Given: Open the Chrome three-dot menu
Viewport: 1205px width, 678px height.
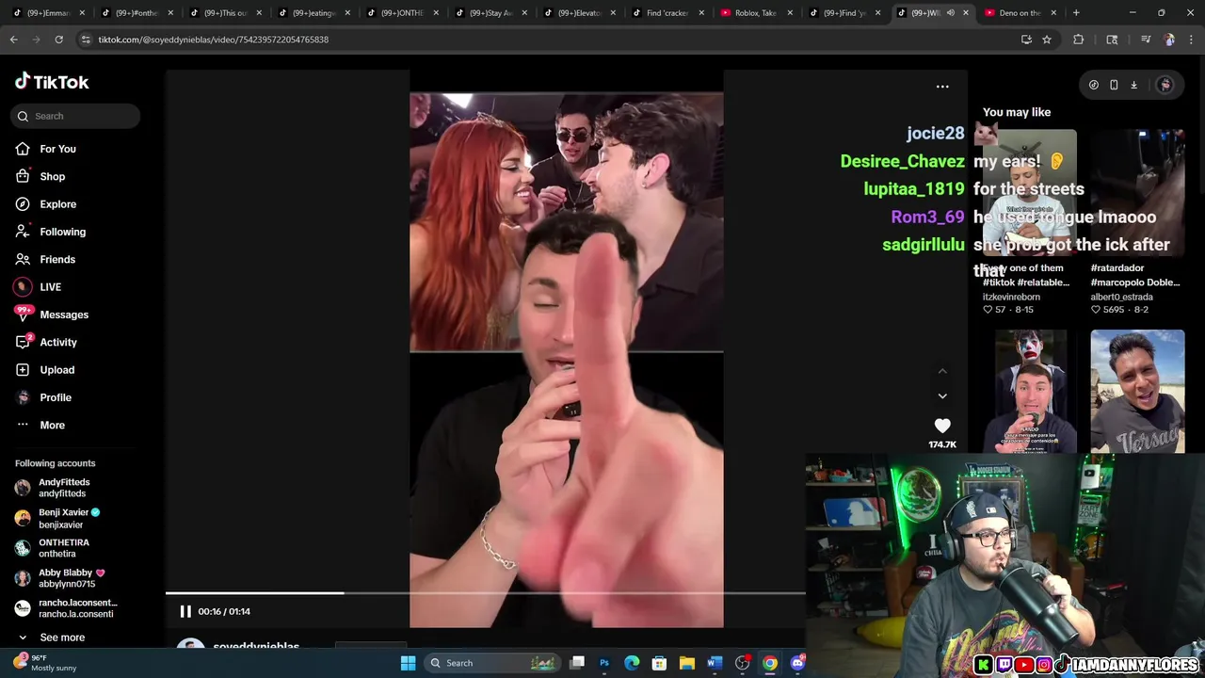Looking at the screenshot, I should (1191, 40).
